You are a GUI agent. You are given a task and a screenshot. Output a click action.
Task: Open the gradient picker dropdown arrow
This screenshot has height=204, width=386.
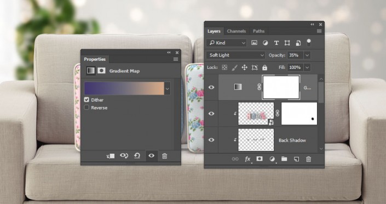168,89
